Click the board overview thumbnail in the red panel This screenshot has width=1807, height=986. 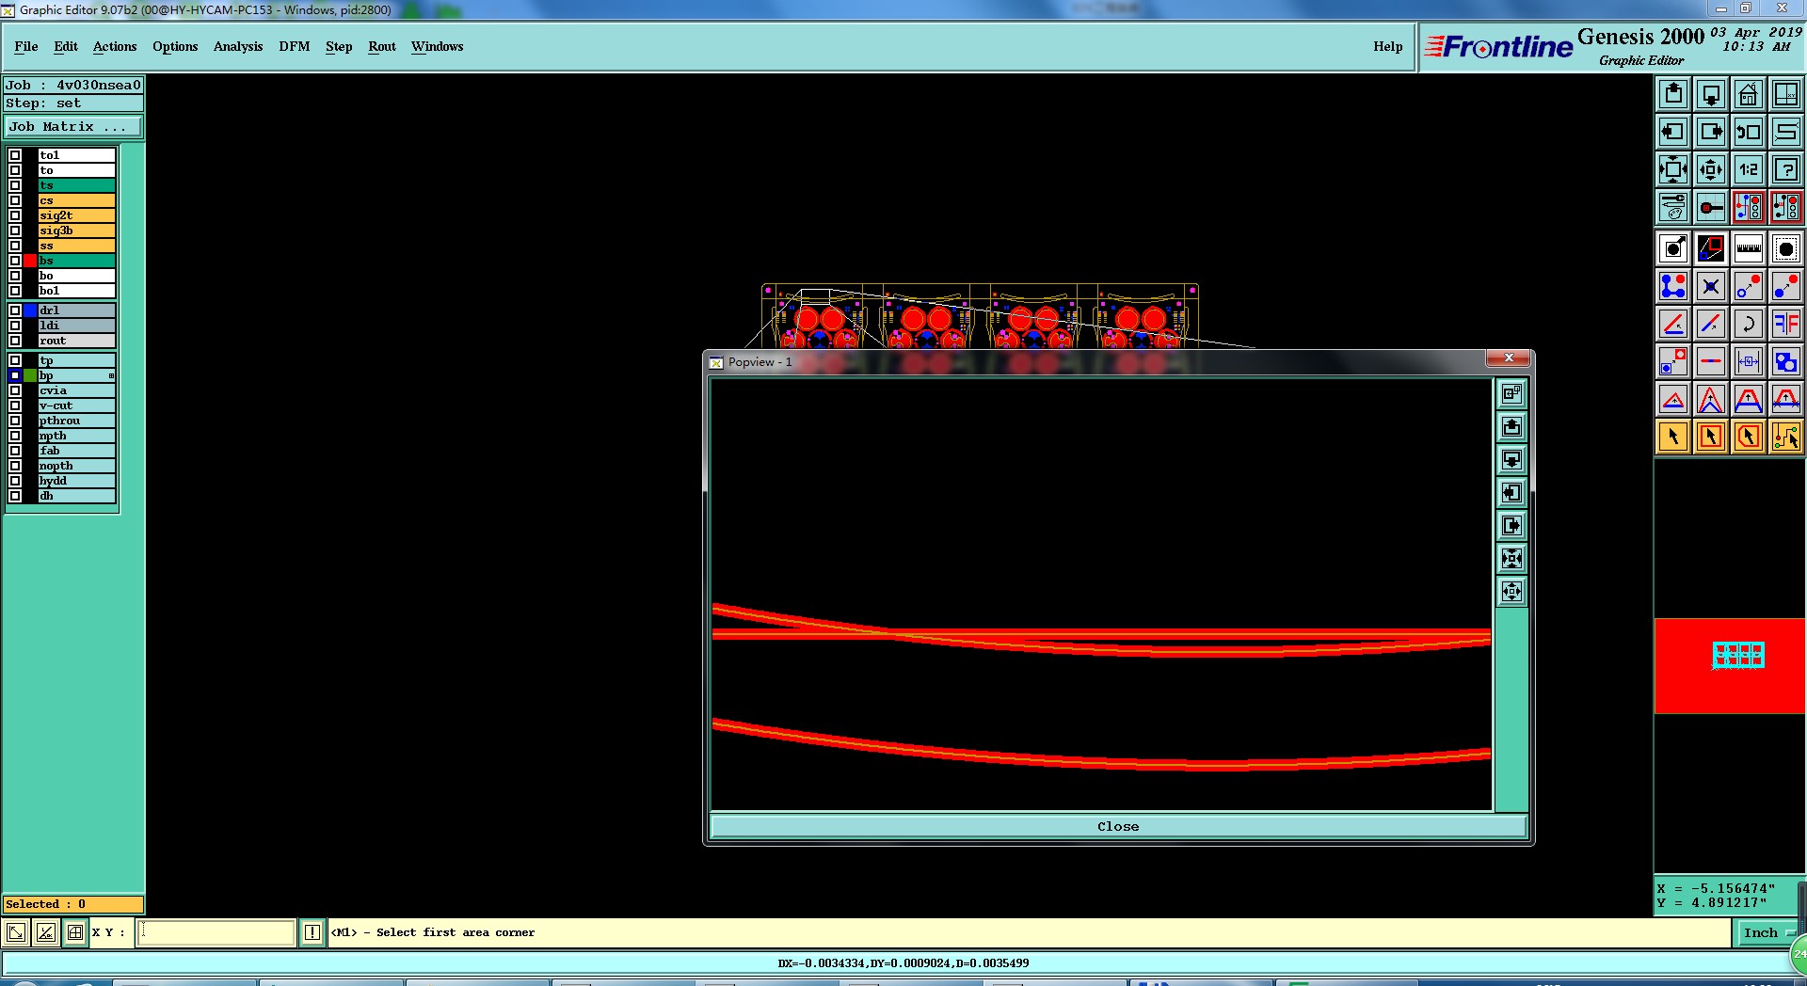[x=1738, y=655]
